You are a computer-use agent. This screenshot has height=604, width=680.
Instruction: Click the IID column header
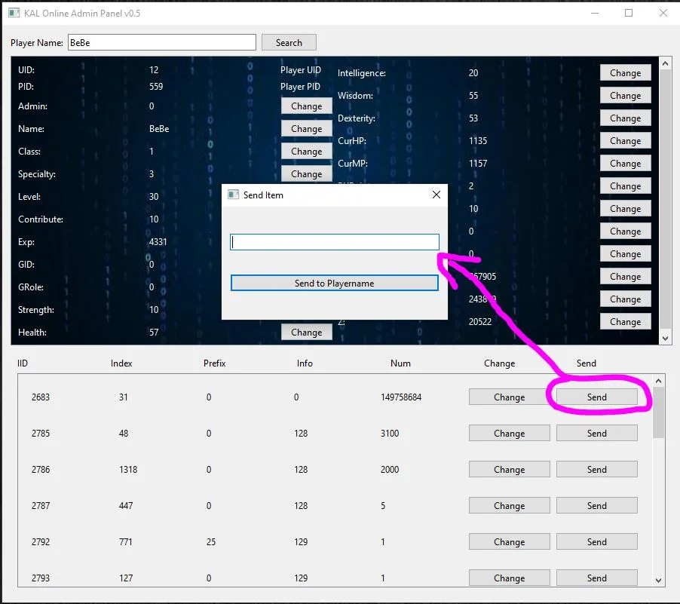[x=23, y=363]
